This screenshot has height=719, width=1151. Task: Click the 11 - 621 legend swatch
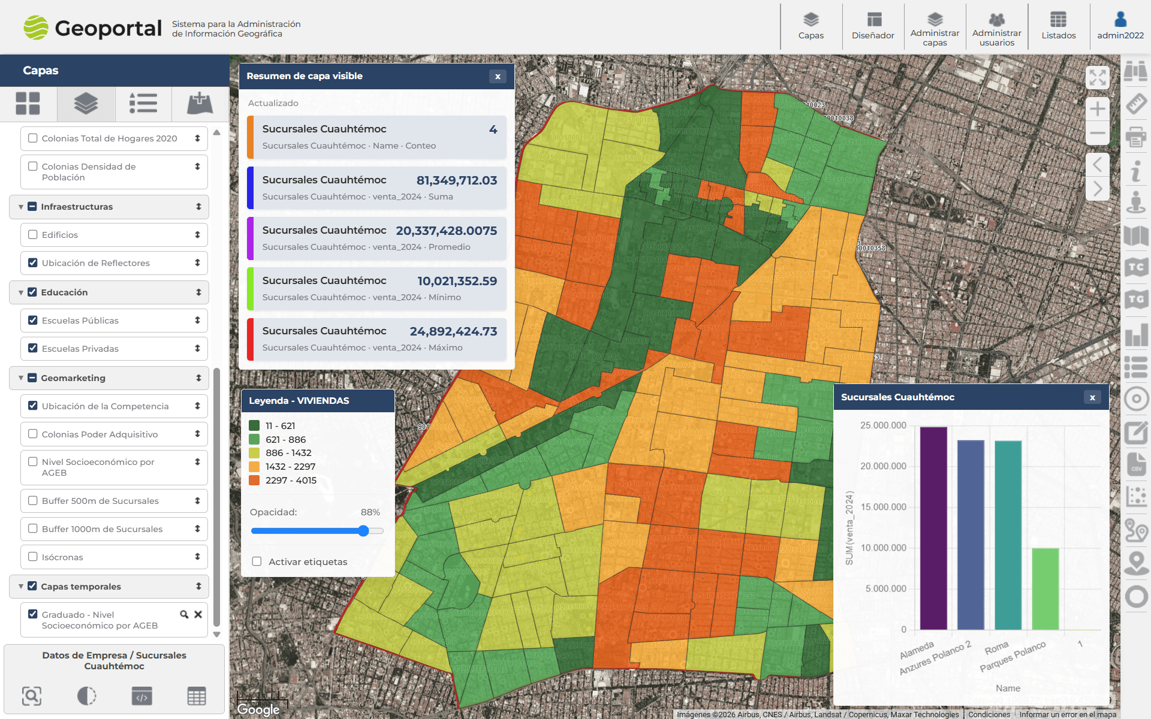click(254, 425)
